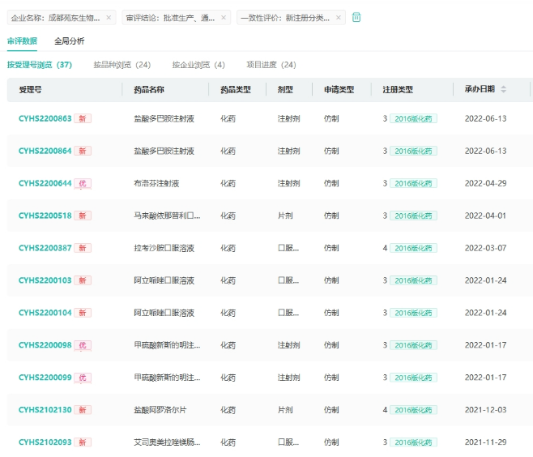Open acceptance number CYHS2200863

click(x=45, y=118)
